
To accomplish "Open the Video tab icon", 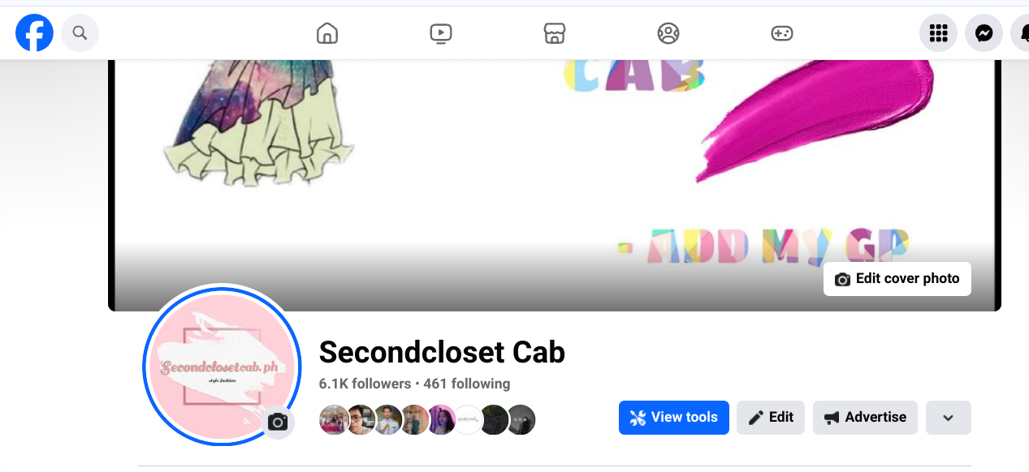I will (440, 33).
